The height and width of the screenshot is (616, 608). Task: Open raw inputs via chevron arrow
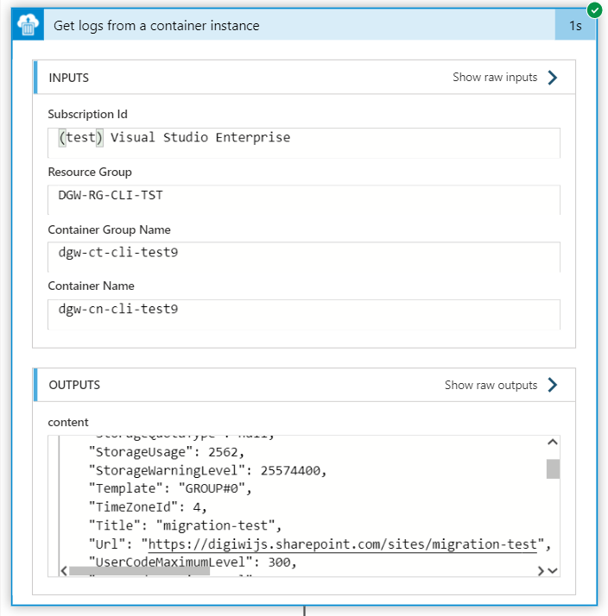point(553,78)
